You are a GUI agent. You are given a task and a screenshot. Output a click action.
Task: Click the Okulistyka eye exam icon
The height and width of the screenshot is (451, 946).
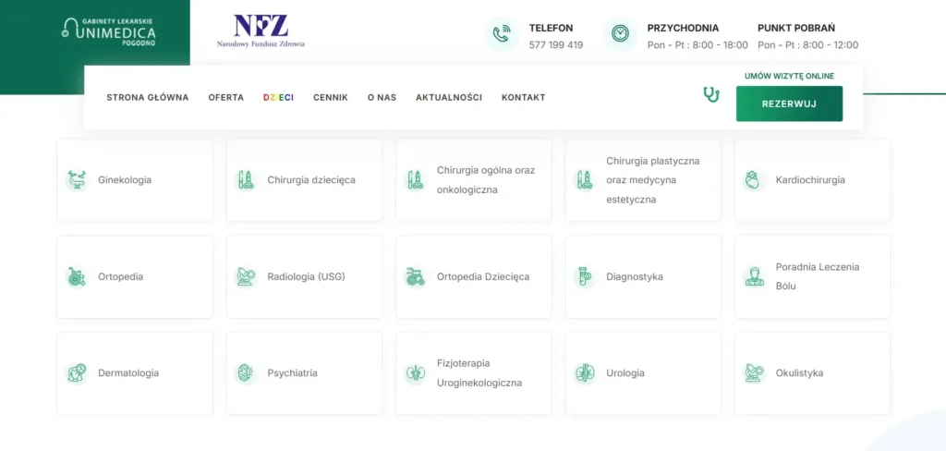(x=754, y=373)
